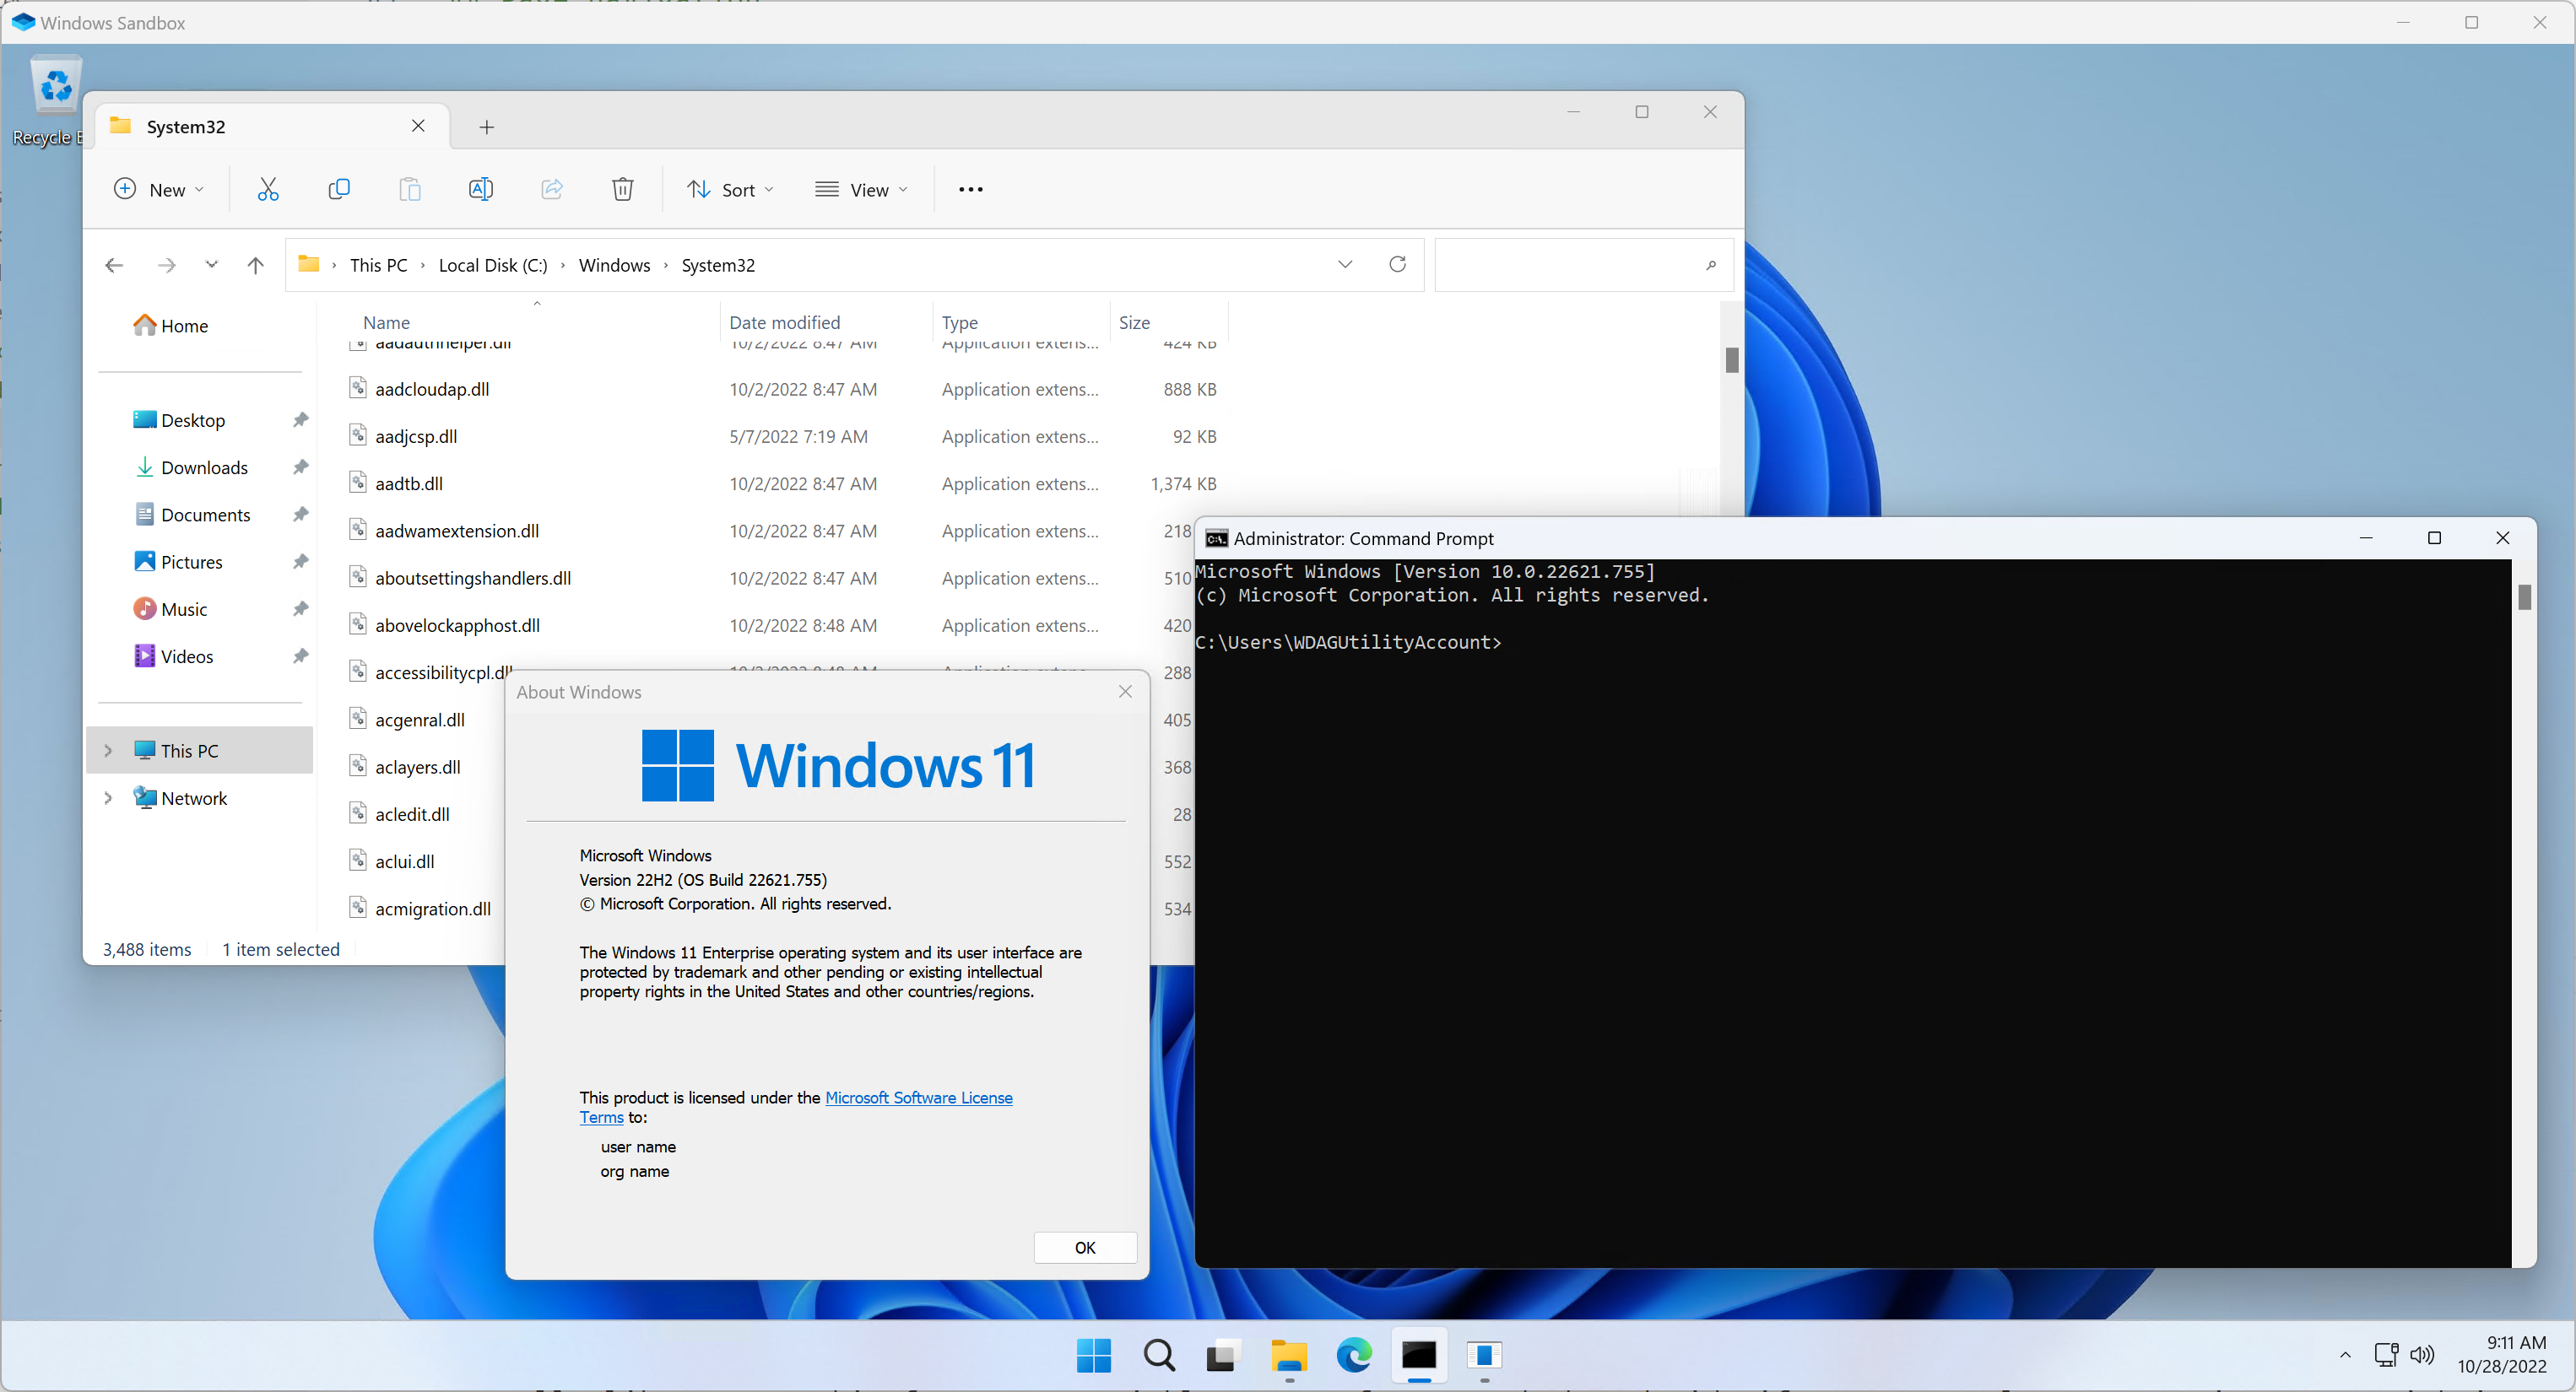Open the New dropdown in Explorer
Viewport: 2576px width, 1392px height.
[160, 189]
